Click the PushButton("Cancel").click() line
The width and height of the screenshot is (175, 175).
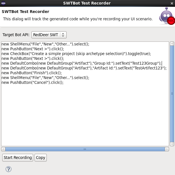pyautogui.click(x=33, y=82)
